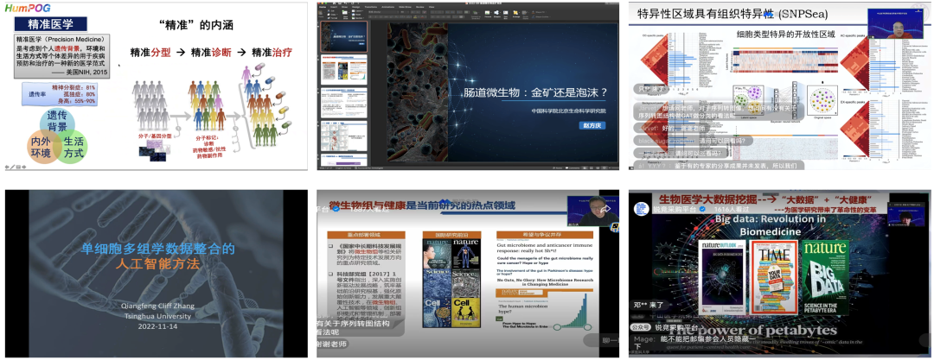Image resolution: width=934 pixels, height=360 pixels.
Task: Click the 遗传背景 circle in Venn diagram
Action: 57,122
